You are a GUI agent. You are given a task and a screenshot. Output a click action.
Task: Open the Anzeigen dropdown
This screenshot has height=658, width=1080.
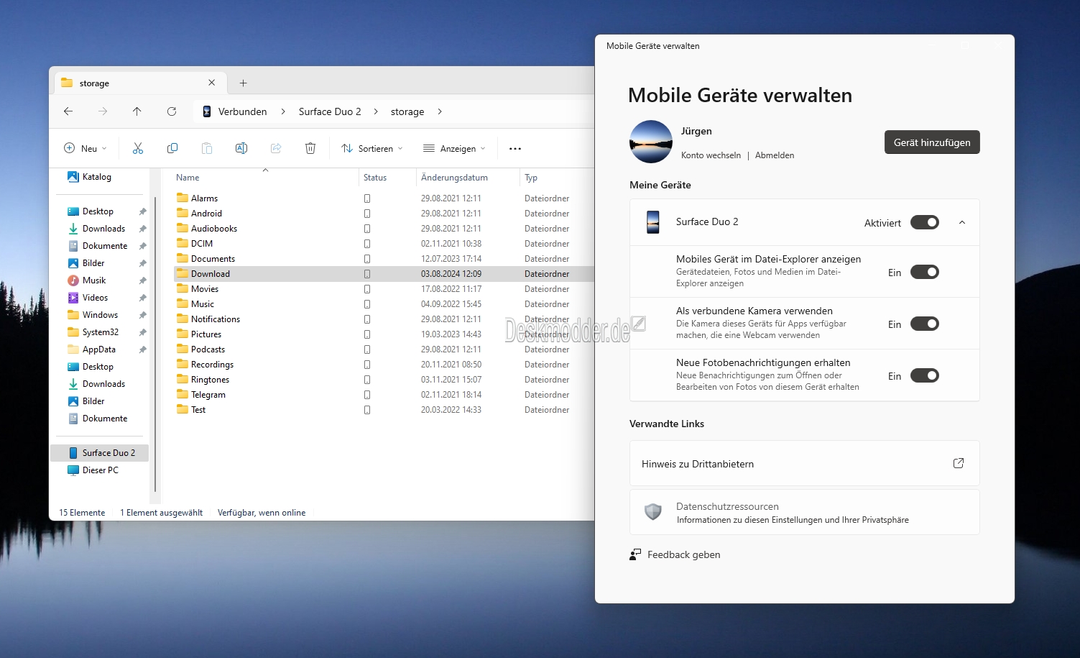tap(454, 148)
